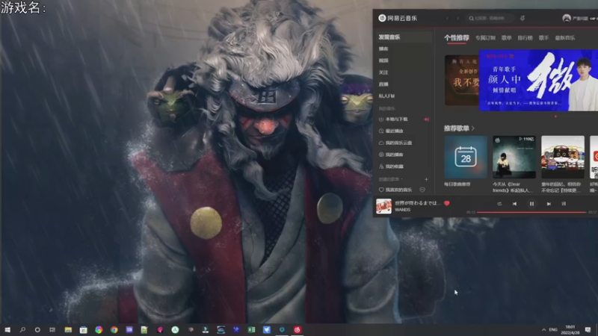Go back using the left arrow in header
Viewport: 598px width, 336px height.
(447, 18)
